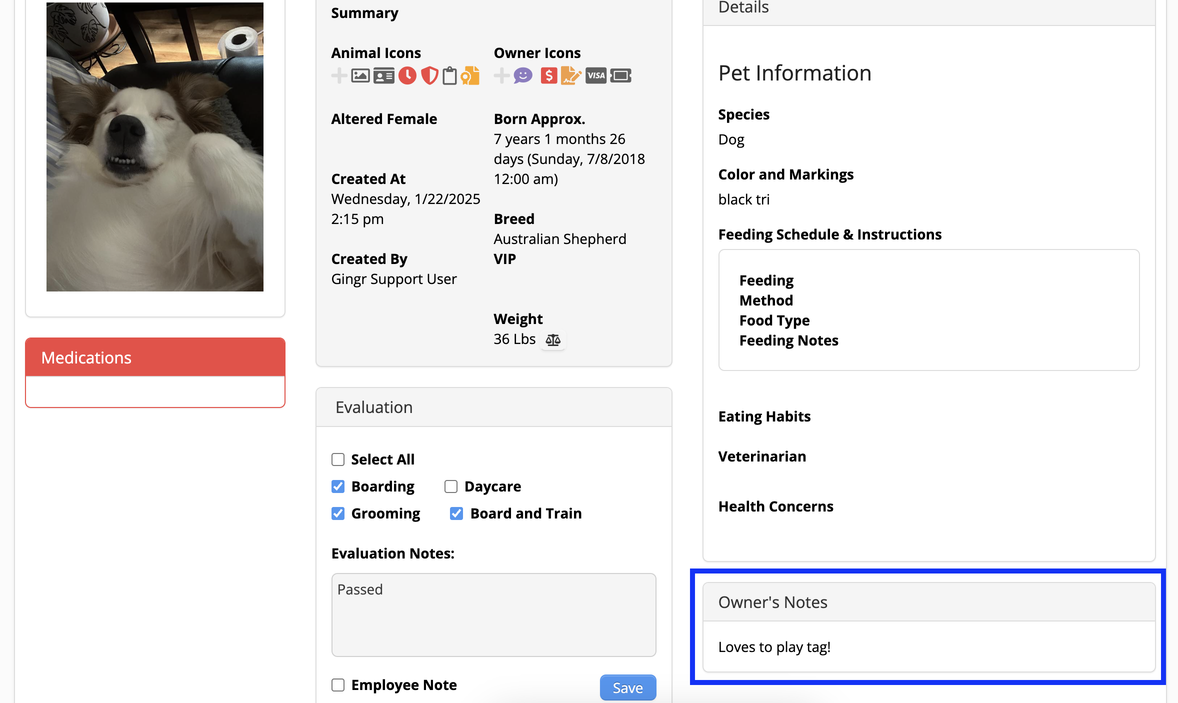The image size is (1178, 703).
Task: Click the 'Dog' species value
Action: (x=731, y=139)
